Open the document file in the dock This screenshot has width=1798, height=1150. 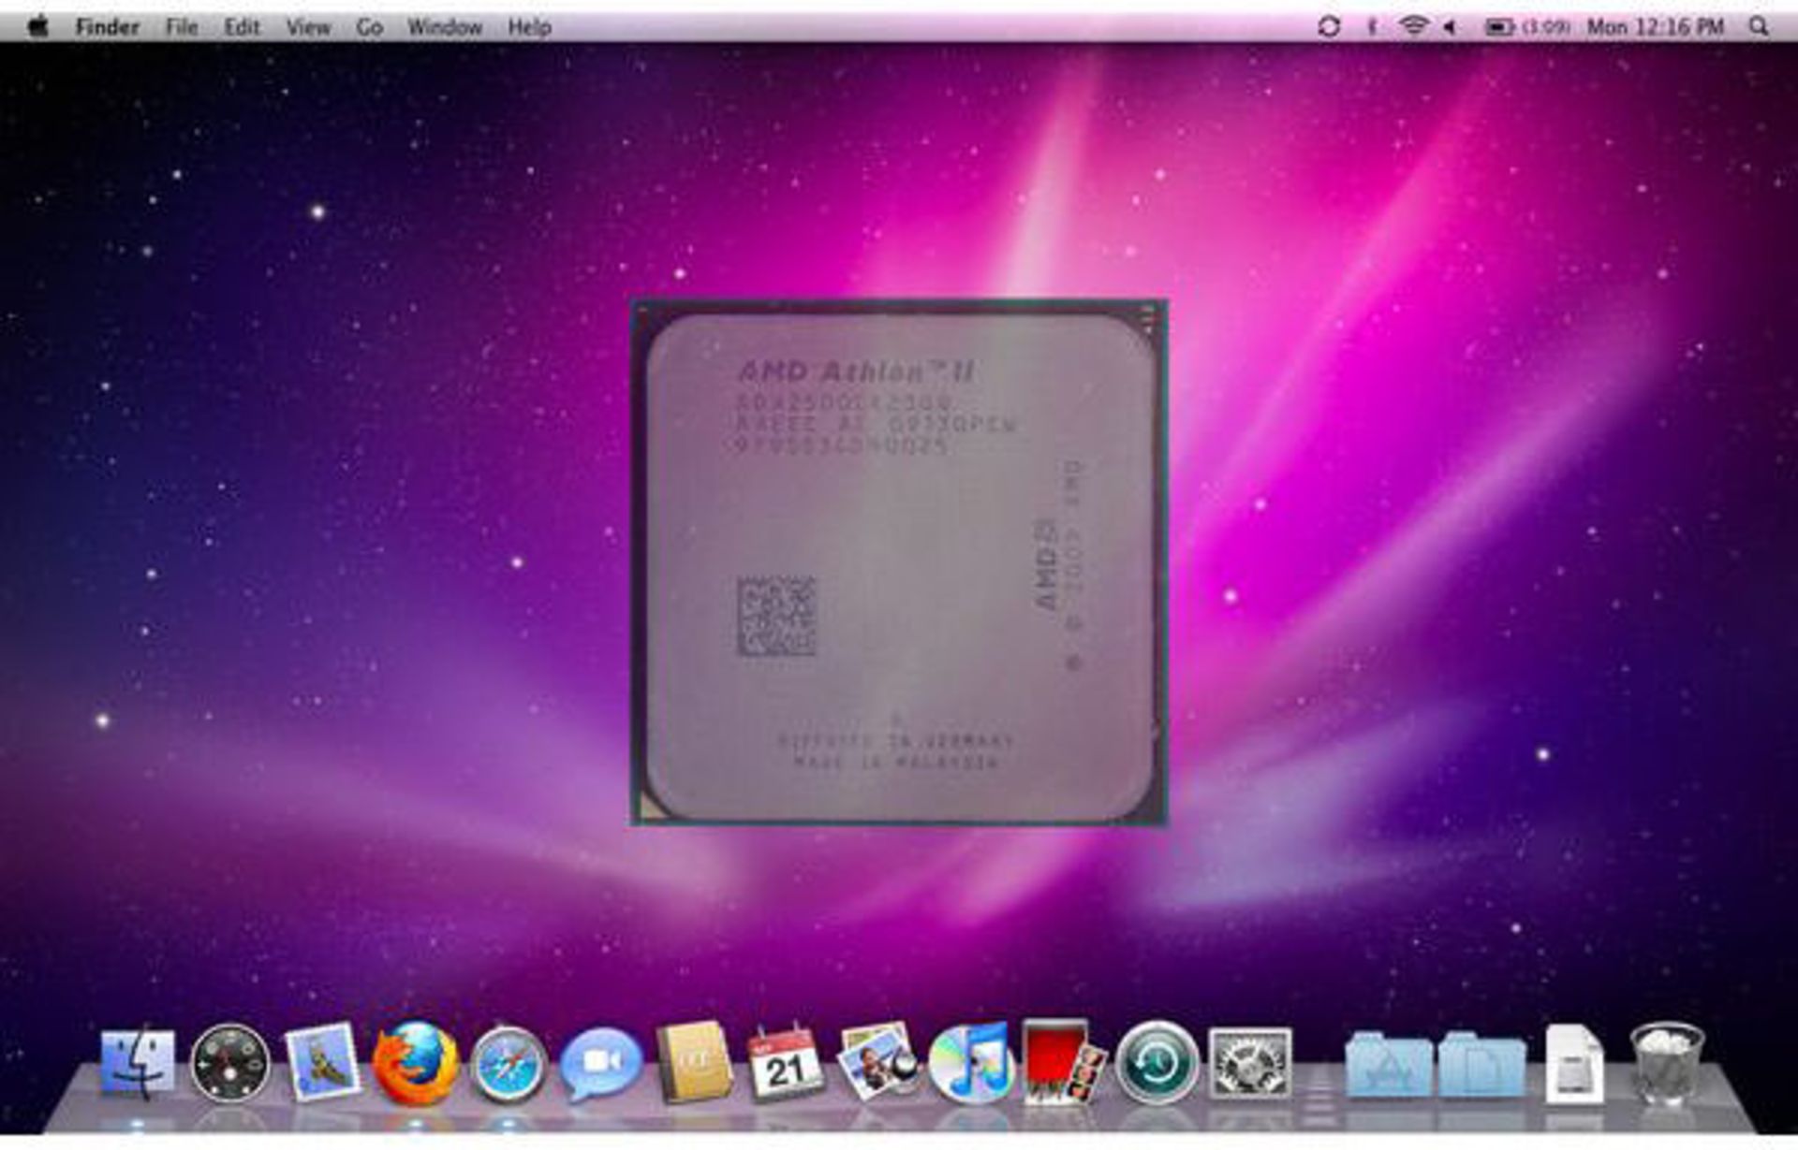pyautogui.click(x=1574, y=1063)
